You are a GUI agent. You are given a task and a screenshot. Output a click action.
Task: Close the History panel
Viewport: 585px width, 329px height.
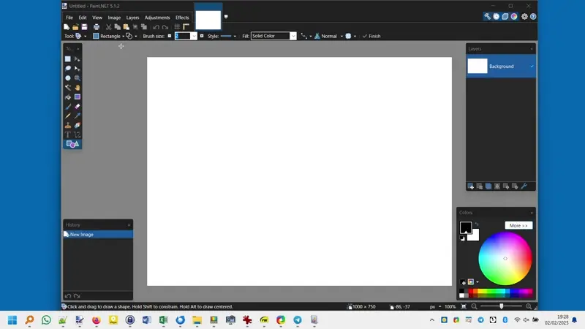[x=129, y=225]
